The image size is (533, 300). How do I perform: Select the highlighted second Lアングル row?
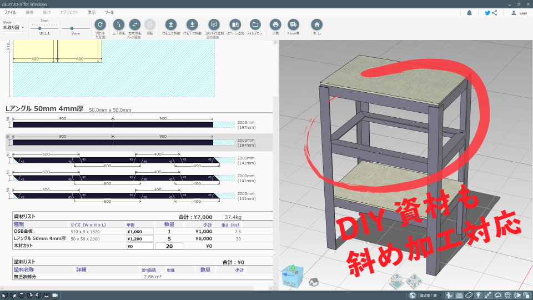pos(139,142)
